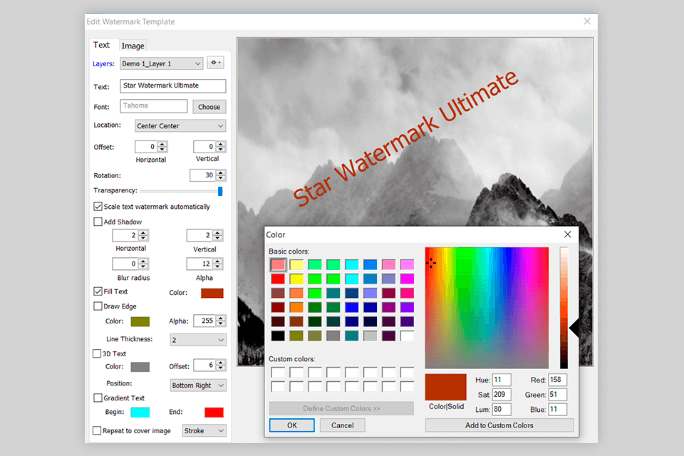Open the Layers dropdown showing Demo 1_Layer 1
This screenshot has height=456, width=684.
tap(162, 63)
